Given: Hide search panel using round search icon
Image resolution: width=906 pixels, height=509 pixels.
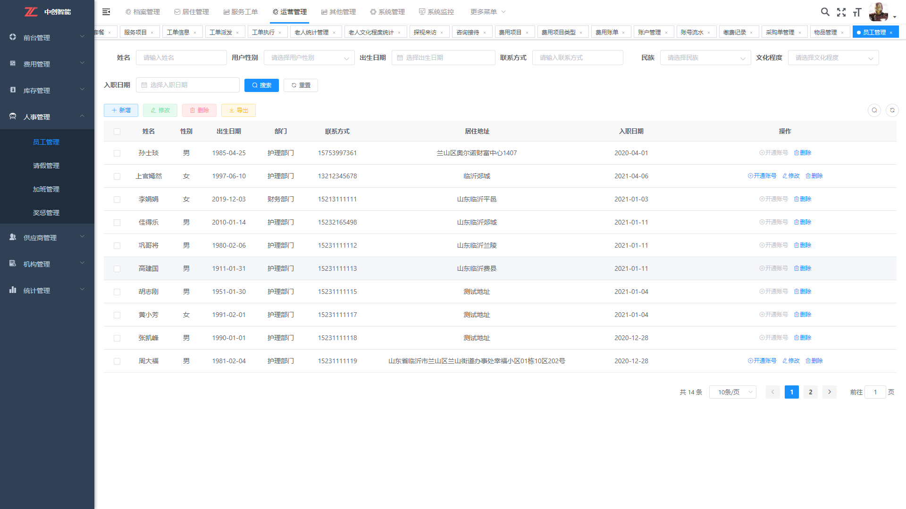Looking at the screenshot, I should point(874,110).
